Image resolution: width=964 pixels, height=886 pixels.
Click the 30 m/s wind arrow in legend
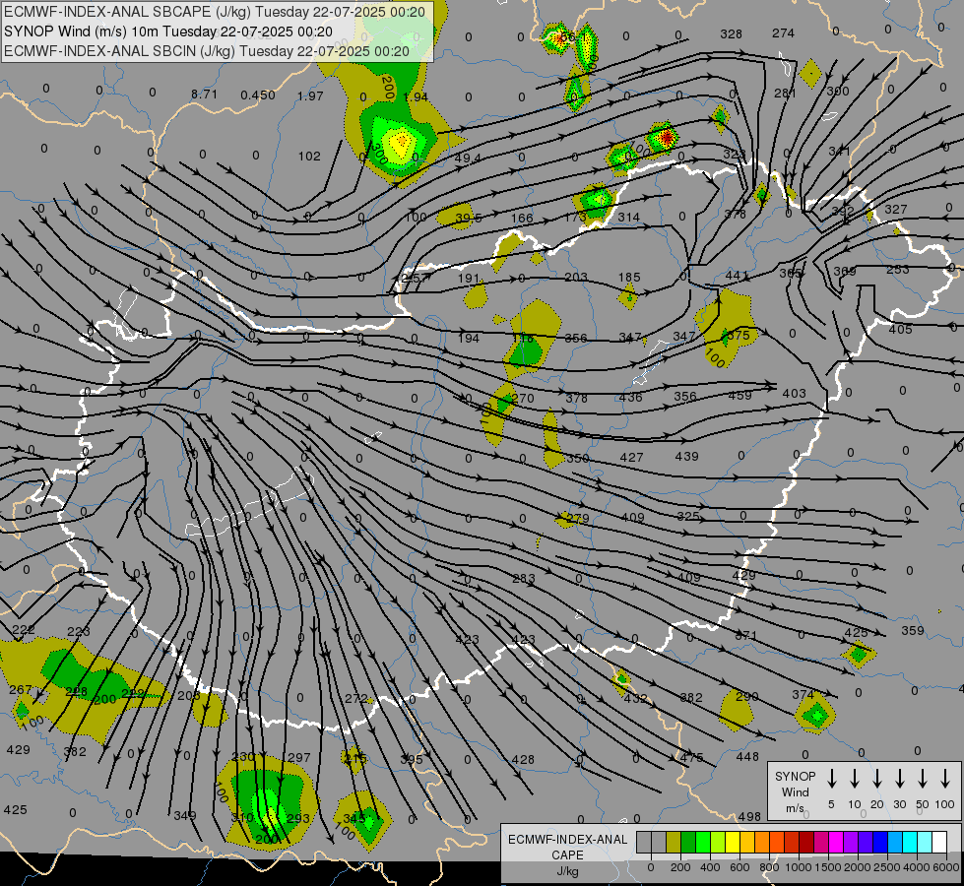click(x=899, y=779)
